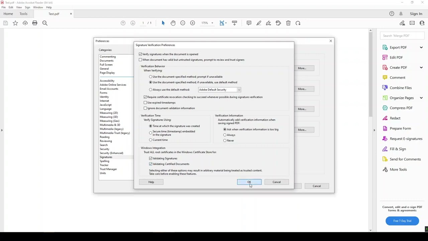Screen dimensions: 428x241
Task: Select Trust Manager category in Preferences
Action: 108,169
